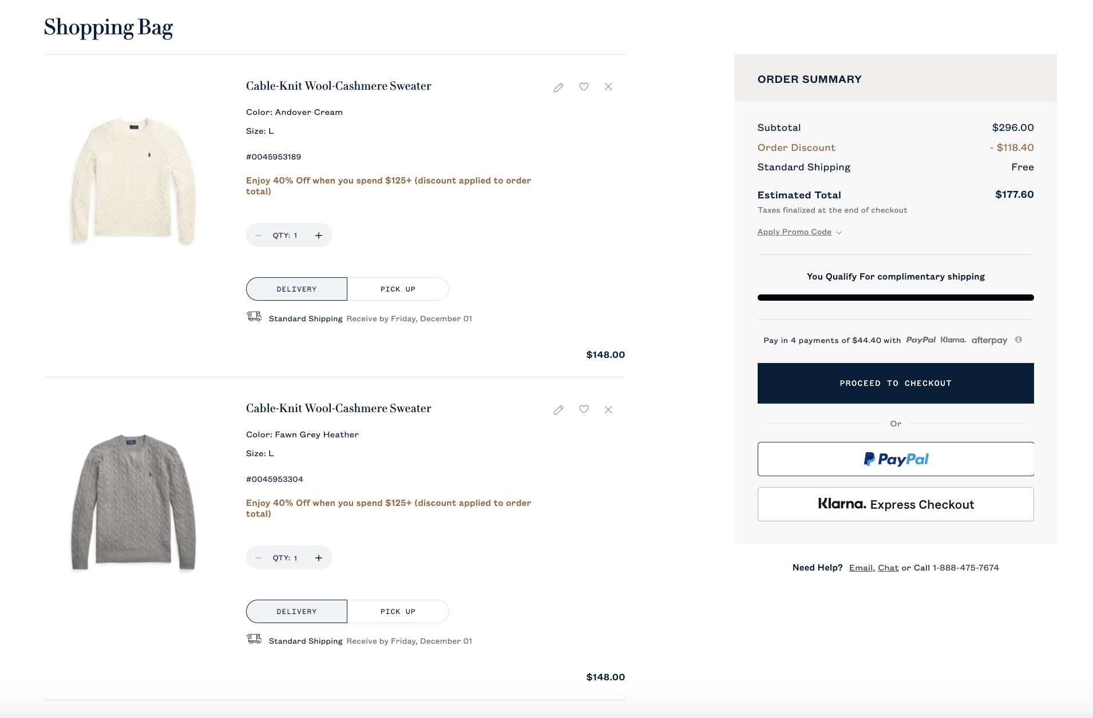Click pencil icon for Fawn Grey Heather sweater

pos(559,410)
